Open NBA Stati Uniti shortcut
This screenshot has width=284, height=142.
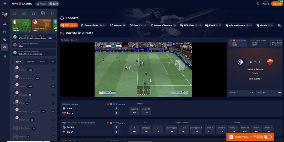pyautogui.click(x=34, y=45)
